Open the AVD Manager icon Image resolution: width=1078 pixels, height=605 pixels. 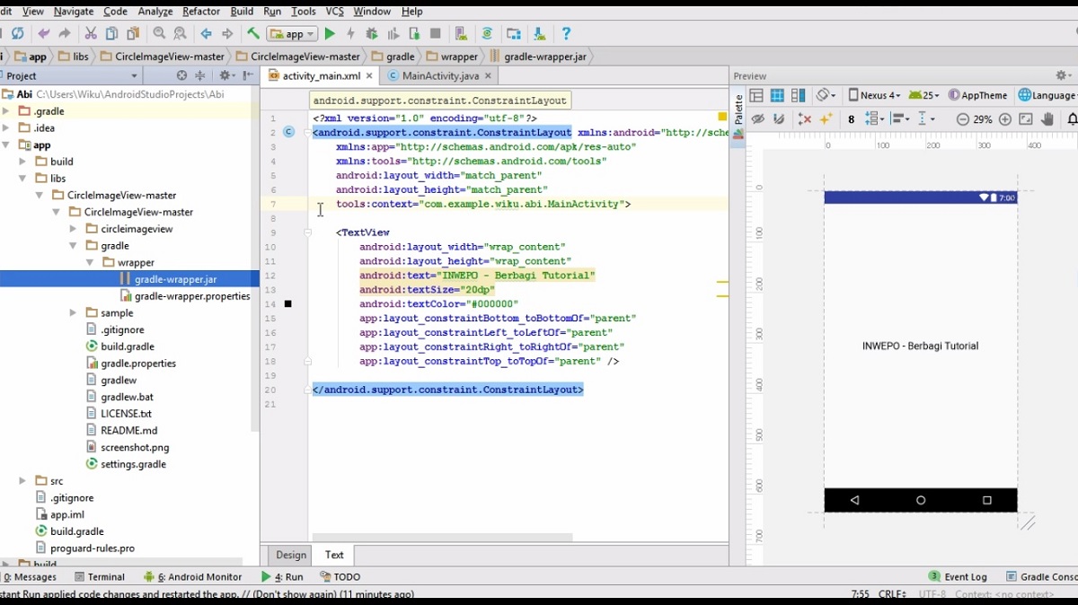point(461,33)
